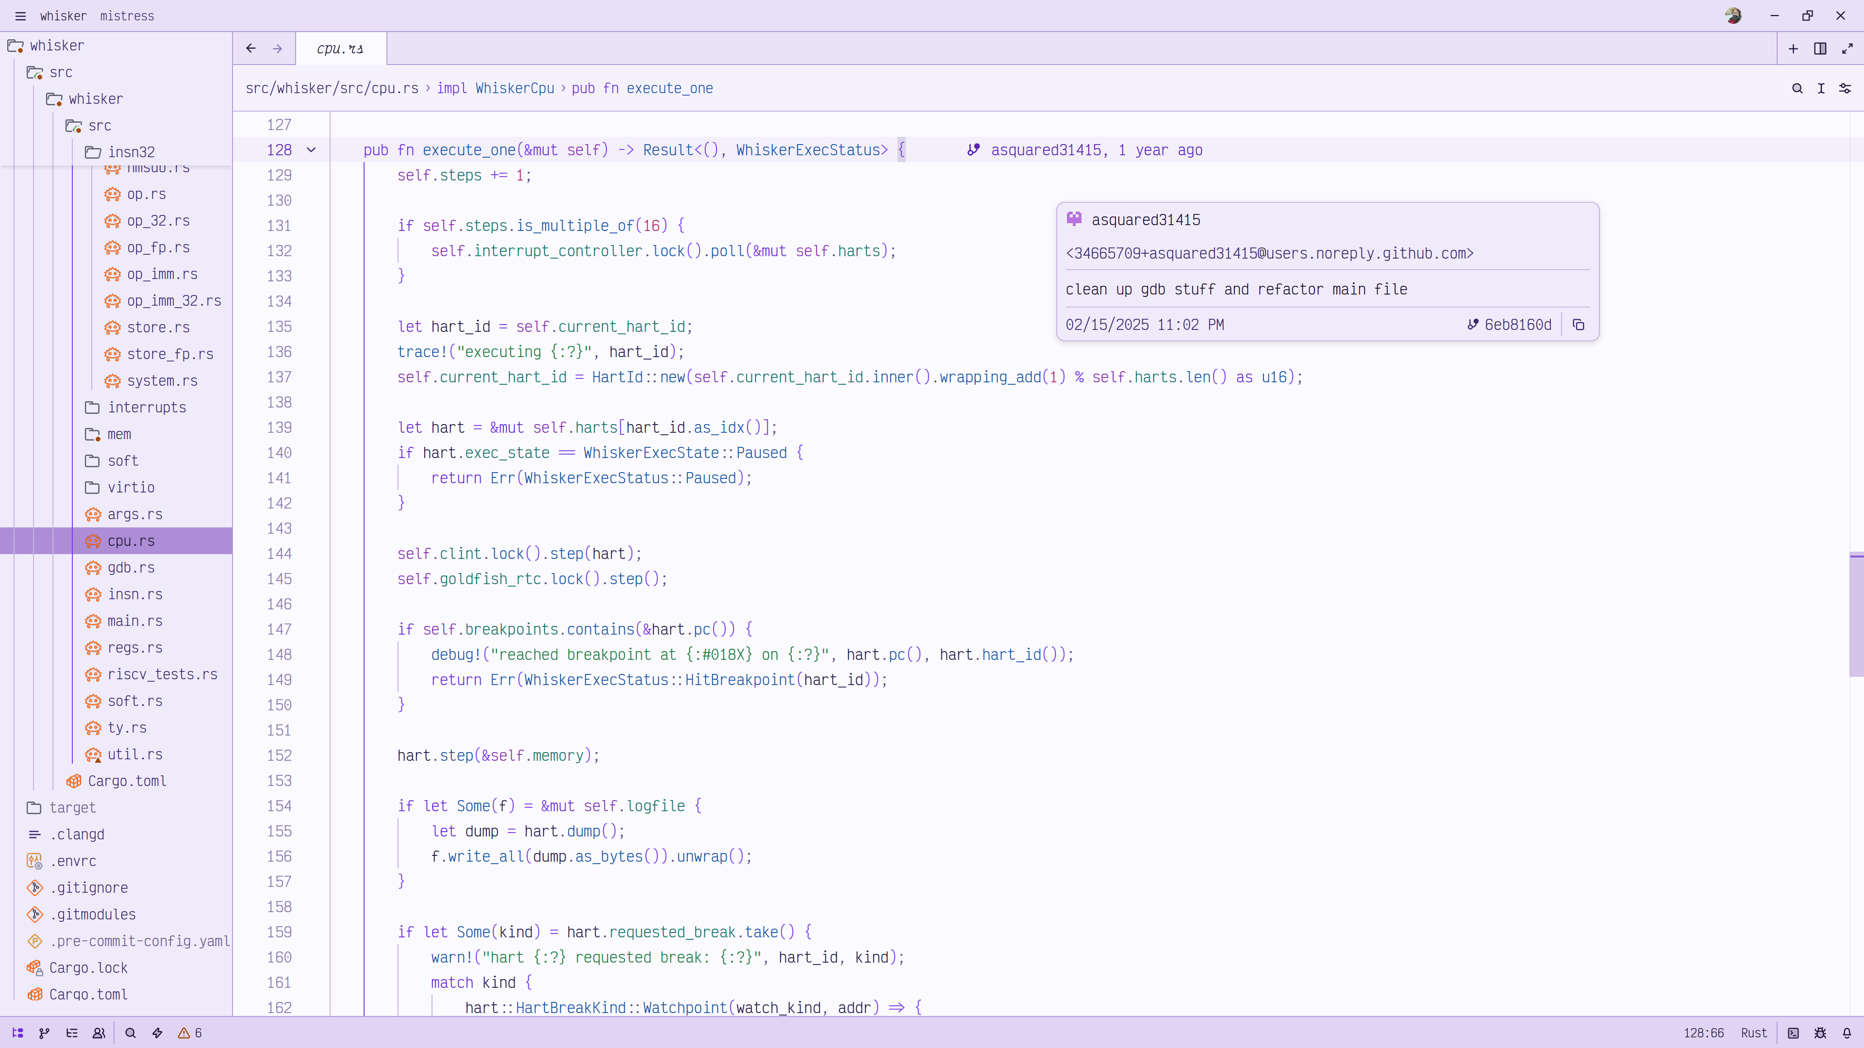Open notifications bell
This screenshot has height=1048, width=1864.
coord(1847,1033)
